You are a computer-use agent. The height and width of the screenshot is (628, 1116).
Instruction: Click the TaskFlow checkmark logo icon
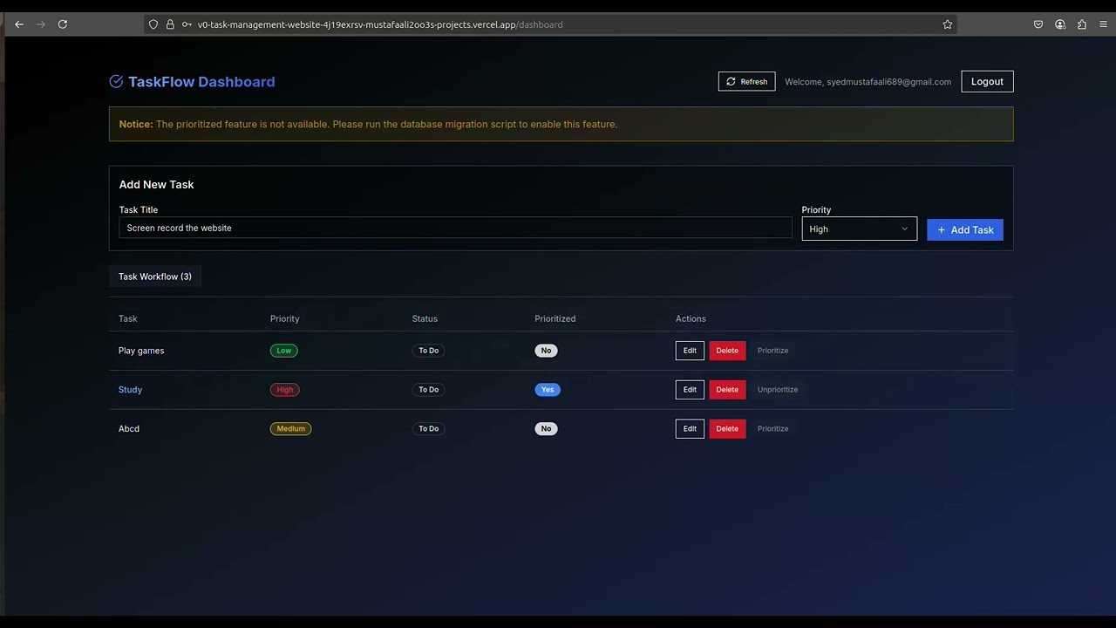116,81
